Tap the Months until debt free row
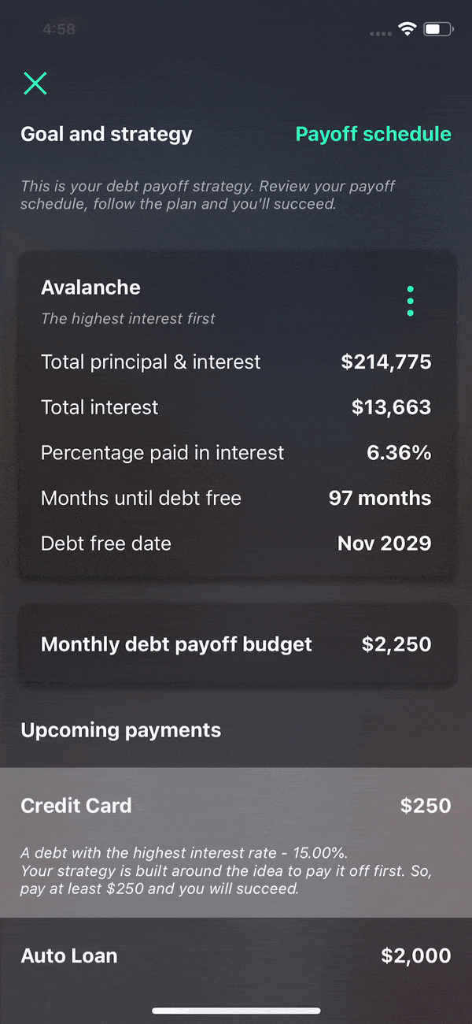The width and height of the screenshot is (472, 1024). (236, 498)
